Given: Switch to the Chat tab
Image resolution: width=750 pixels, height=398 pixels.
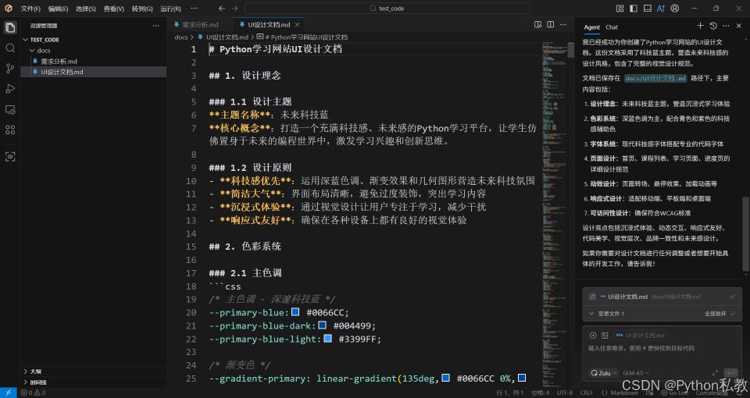Looking at the screenshot, I should click(x=612, y=27).
